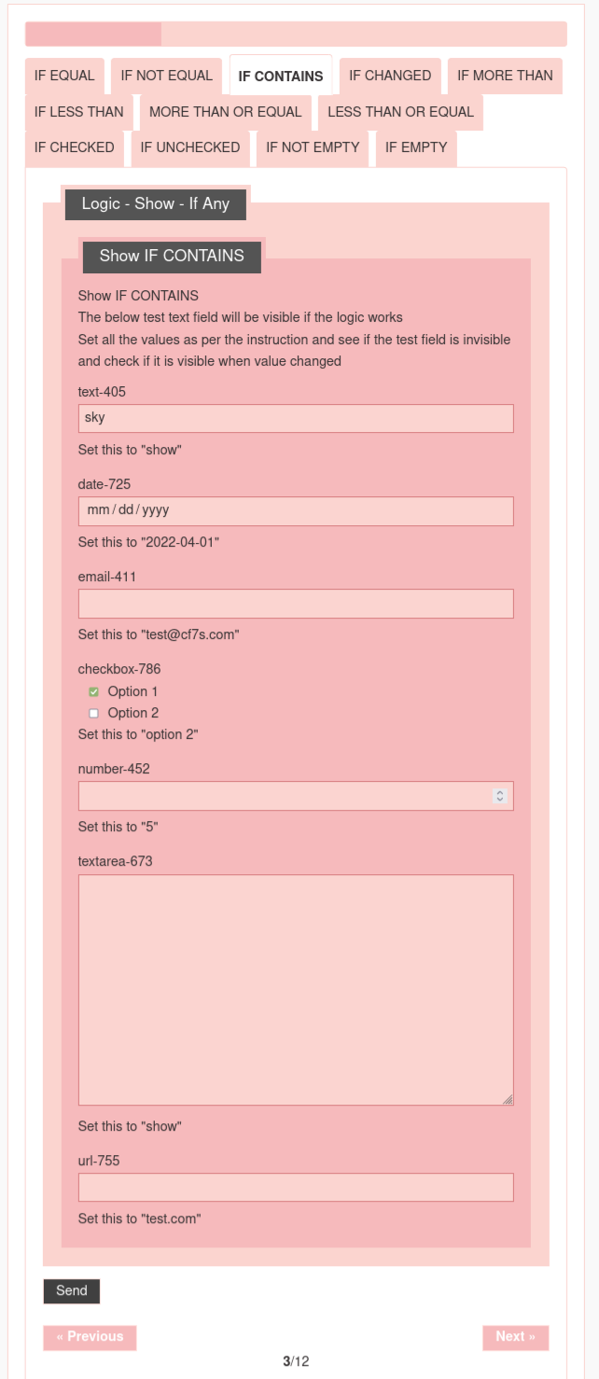
Task: Go back with « Previous button
Action: (90, 1337)
